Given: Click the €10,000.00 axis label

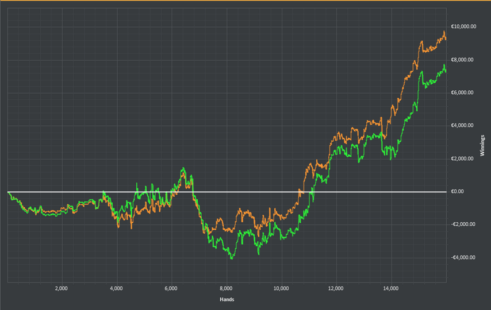Looking at the screenshot, I should coord(463,26).
